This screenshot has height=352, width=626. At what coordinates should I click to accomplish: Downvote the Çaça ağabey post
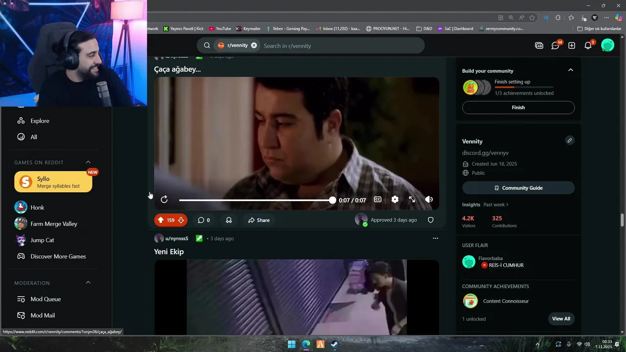[181, 220]
